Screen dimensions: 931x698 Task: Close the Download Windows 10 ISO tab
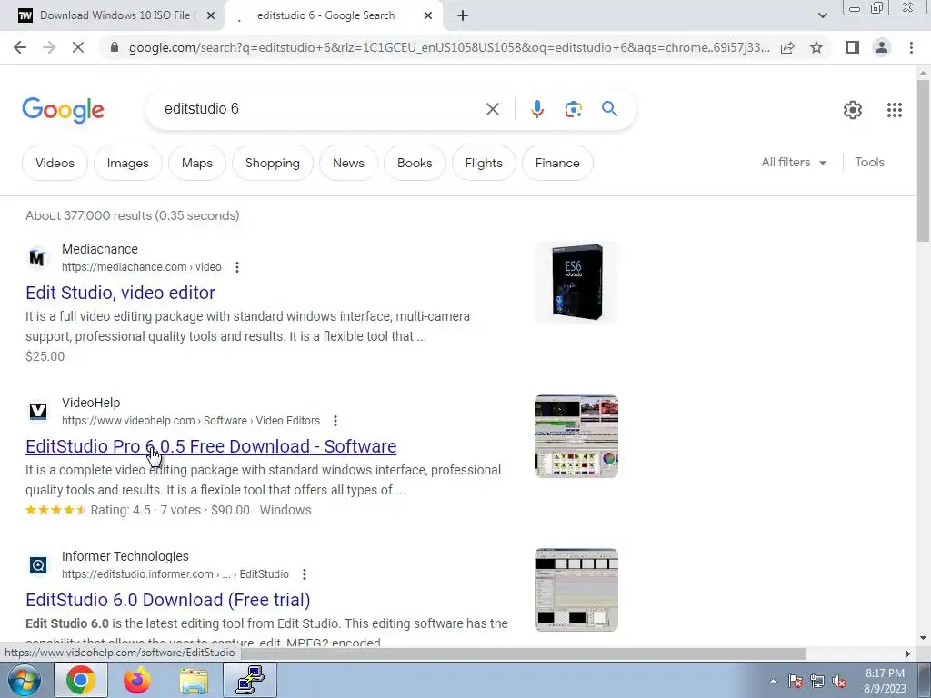[x=210, y=15]
